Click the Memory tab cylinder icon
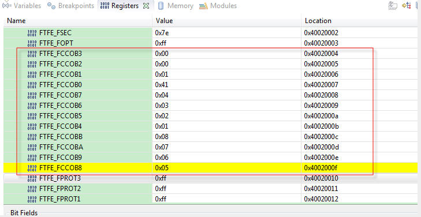The height and width of the screenshot is (217, 421). point(161,6)
